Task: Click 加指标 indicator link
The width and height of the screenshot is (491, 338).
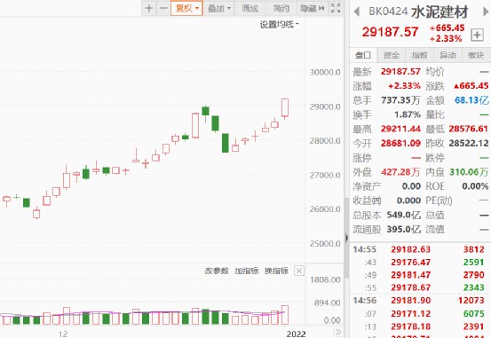Action: pos(247,271)
